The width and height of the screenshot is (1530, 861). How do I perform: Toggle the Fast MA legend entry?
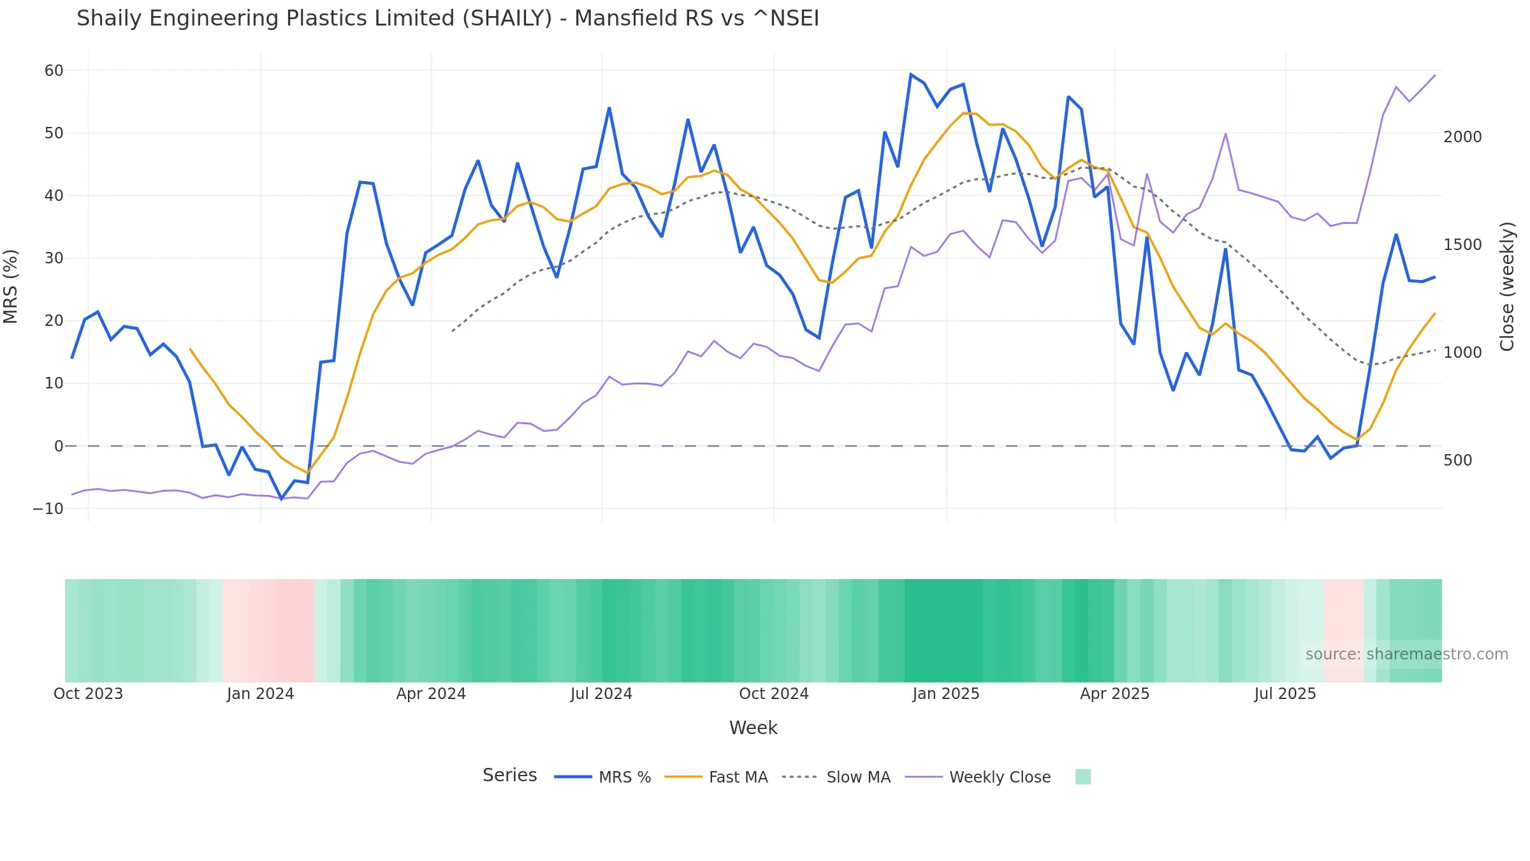point(716,777)
